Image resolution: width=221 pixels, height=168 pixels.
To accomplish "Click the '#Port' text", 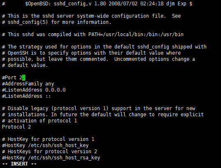I will click(x=9, y=78).
